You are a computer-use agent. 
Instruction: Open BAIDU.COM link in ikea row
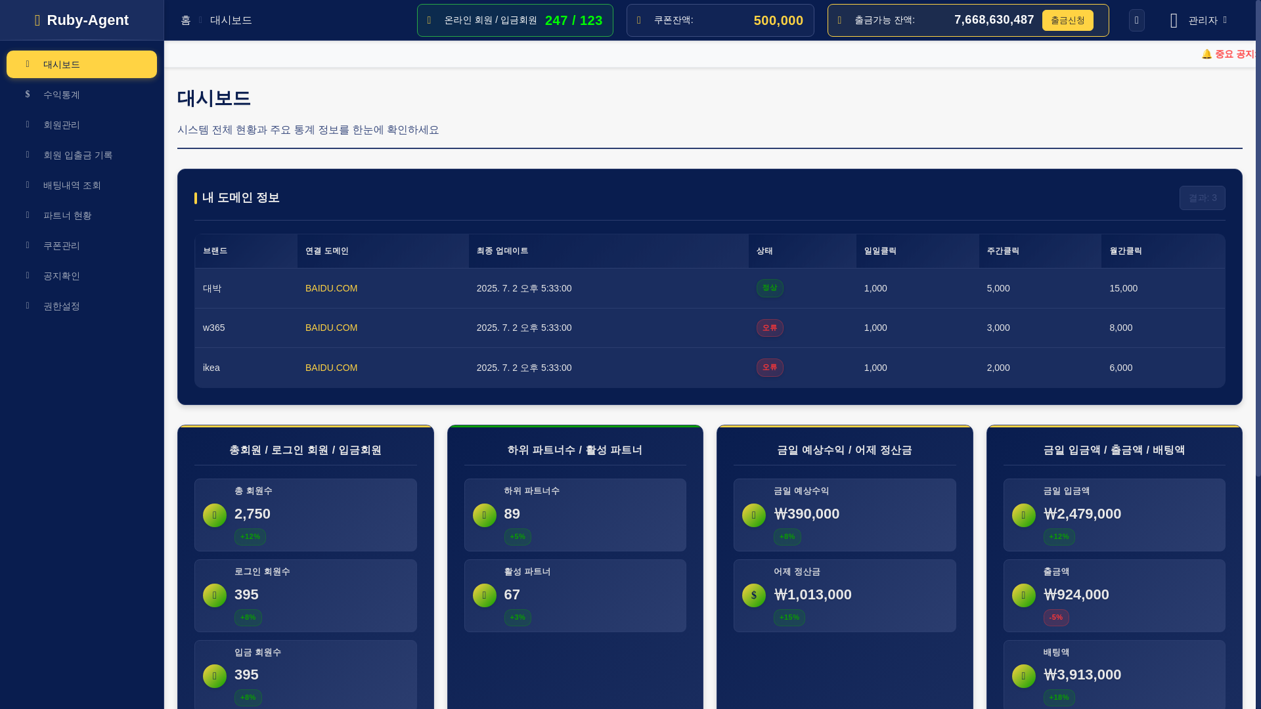coord(331,368)
